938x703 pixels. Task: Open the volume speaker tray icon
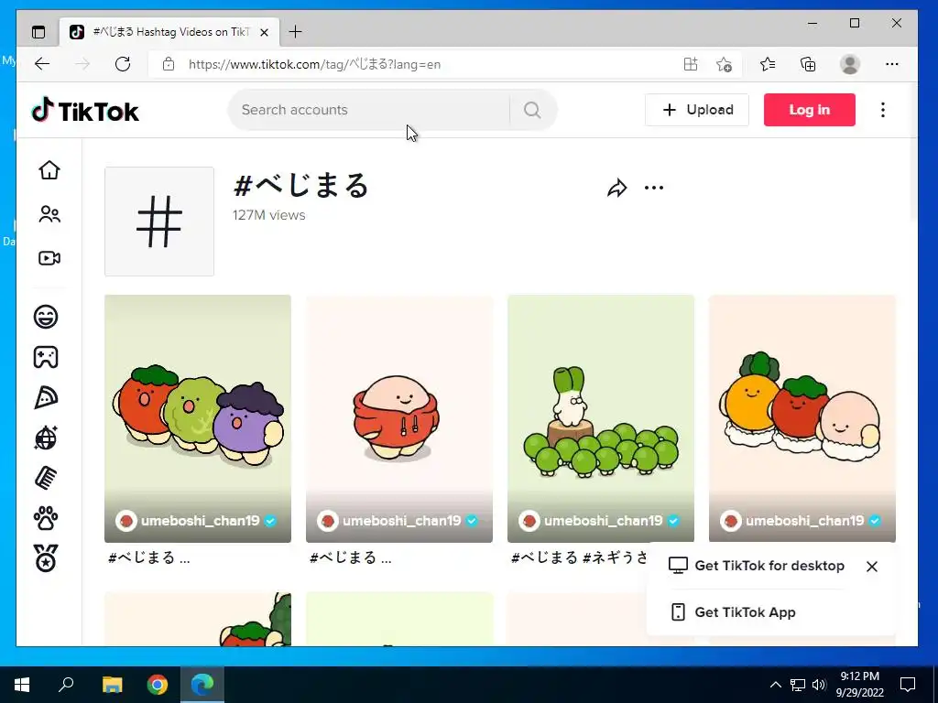tap(819, 685)
